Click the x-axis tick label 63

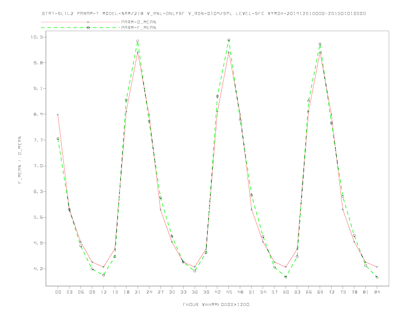point(297,292)
